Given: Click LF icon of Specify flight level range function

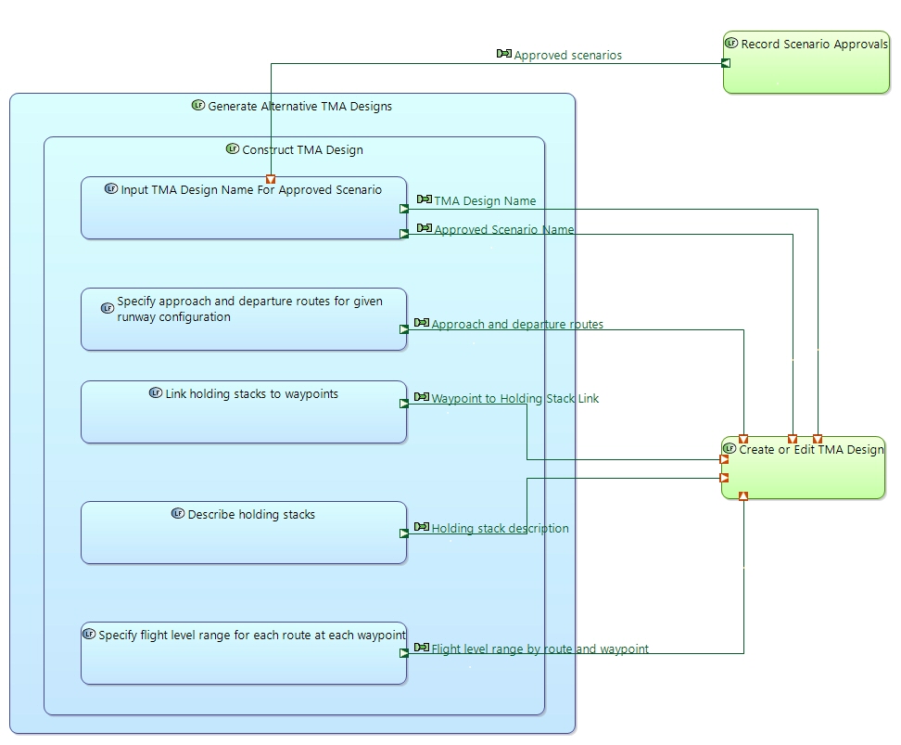Looking at the screenshot, I should click(89, 634).
